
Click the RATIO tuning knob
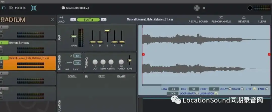coord(121,62)
